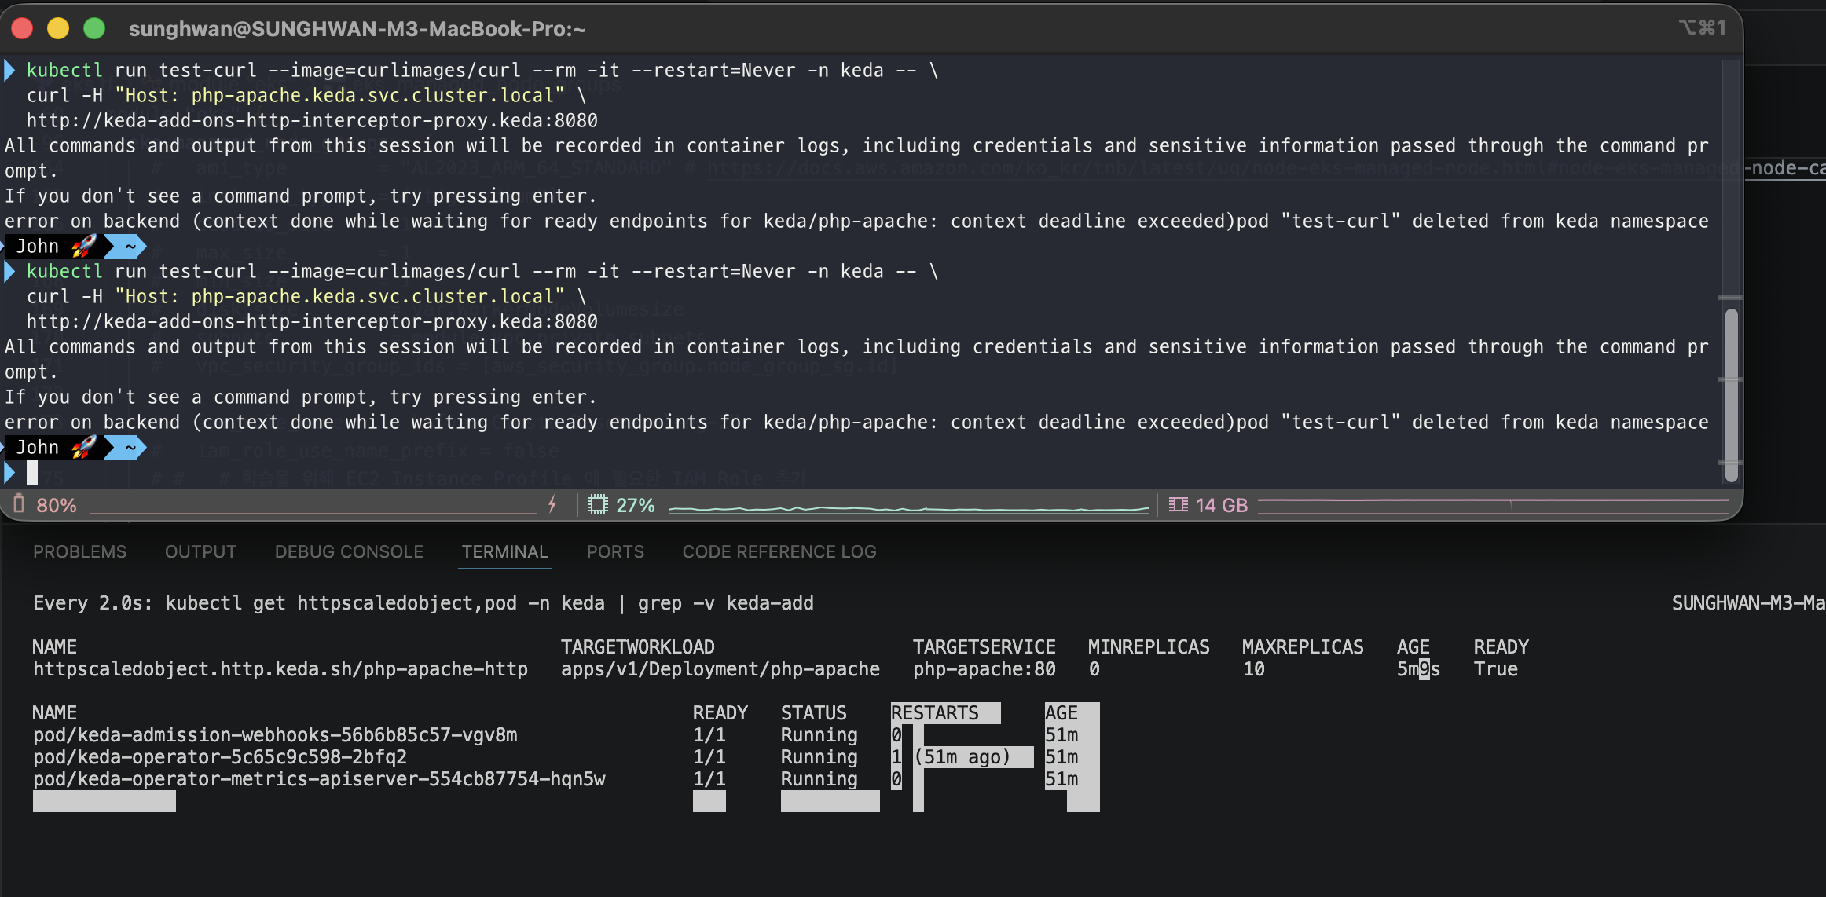Click the keda-admission-webhooks pod AGE '51m'
This screenshot has width=1826, height=897.
[1061, 735]
